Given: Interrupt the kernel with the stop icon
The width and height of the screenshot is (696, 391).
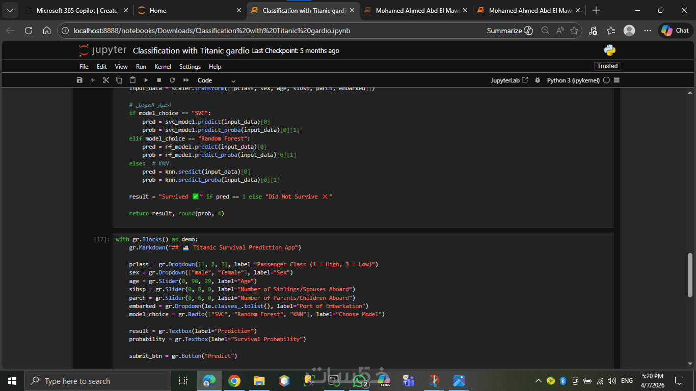Looking at the screenshot, I should (159, 80).
